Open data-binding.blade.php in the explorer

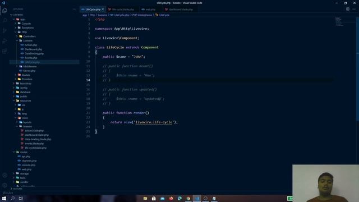tap(38, 139)
